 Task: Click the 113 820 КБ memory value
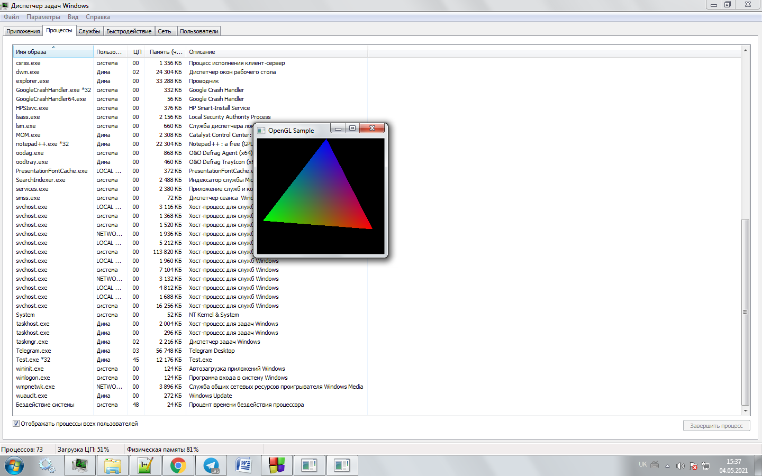[167, 252]
